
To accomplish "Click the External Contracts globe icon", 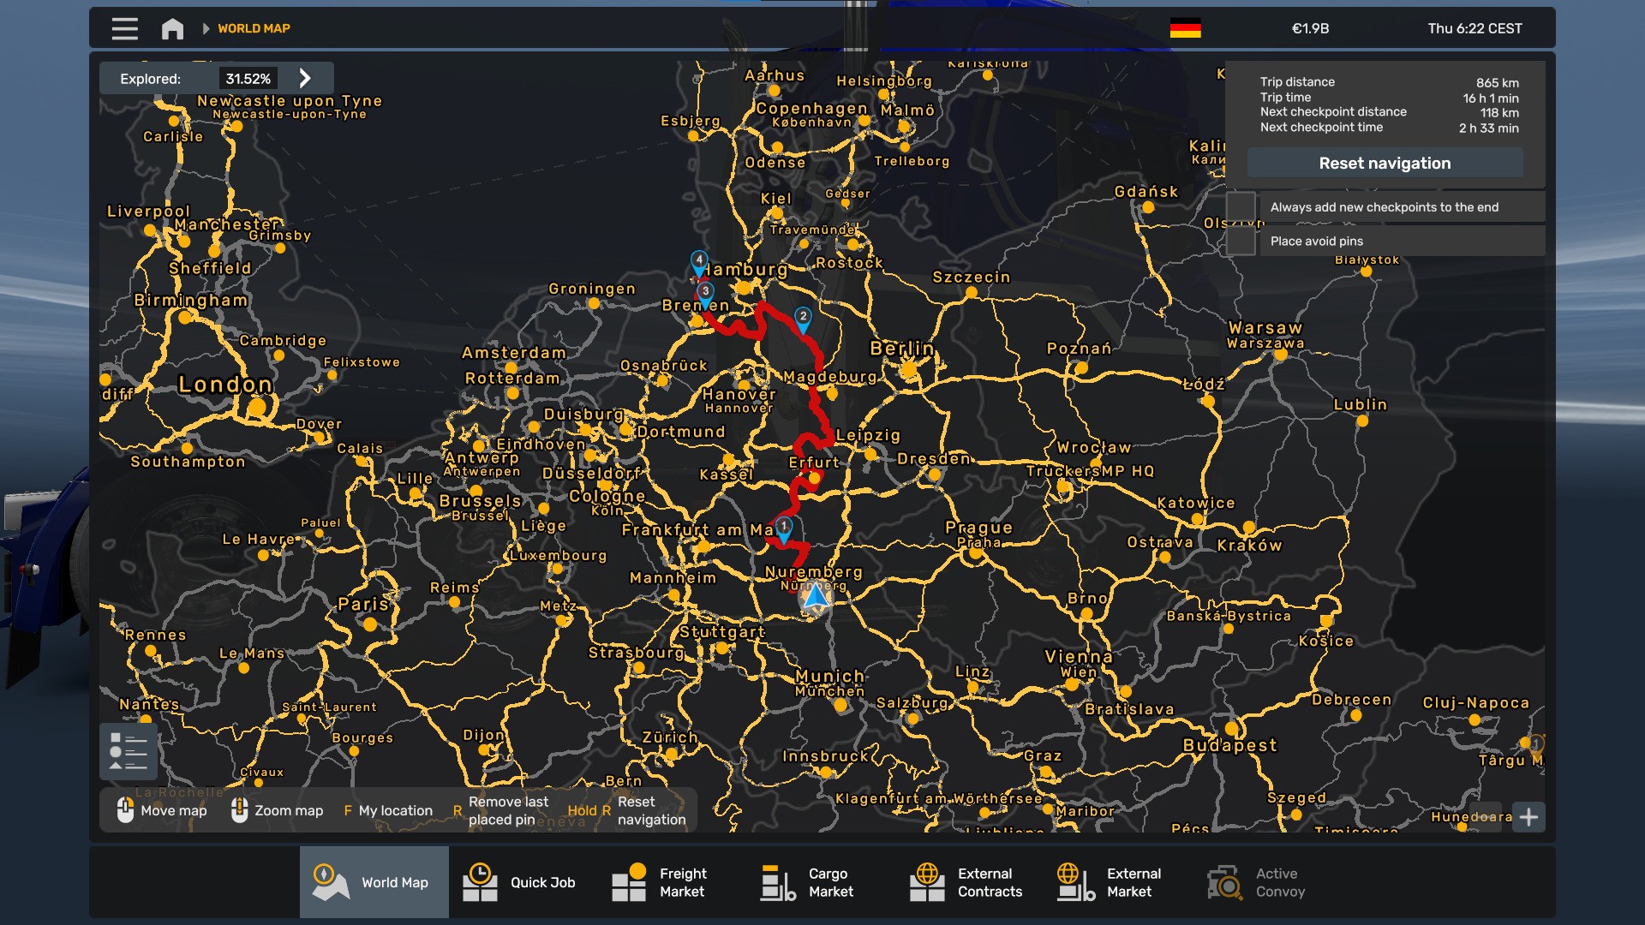I will point(927,882).
